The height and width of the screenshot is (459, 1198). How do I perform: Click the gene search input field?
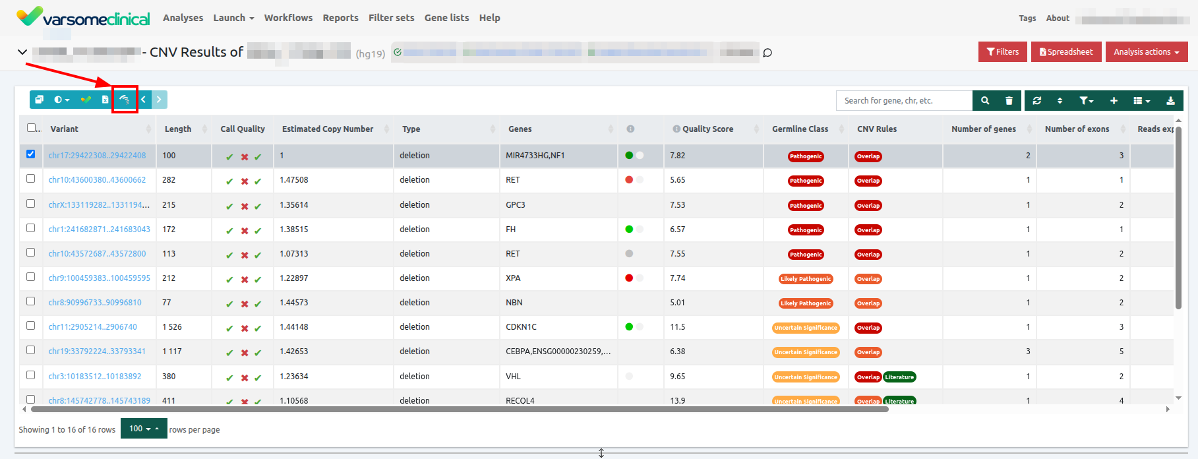tap(903, 101)
